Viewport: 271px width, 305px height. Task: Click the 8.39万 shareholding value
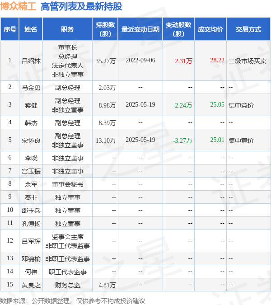pos(107,123)
